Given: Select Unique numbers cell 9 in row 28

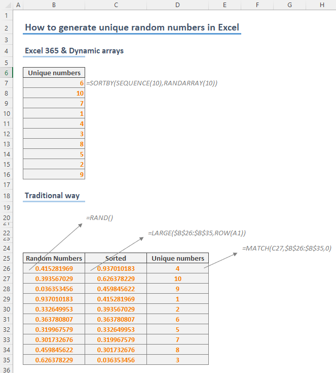Looking at the screenshot, I should pos(178,289).
